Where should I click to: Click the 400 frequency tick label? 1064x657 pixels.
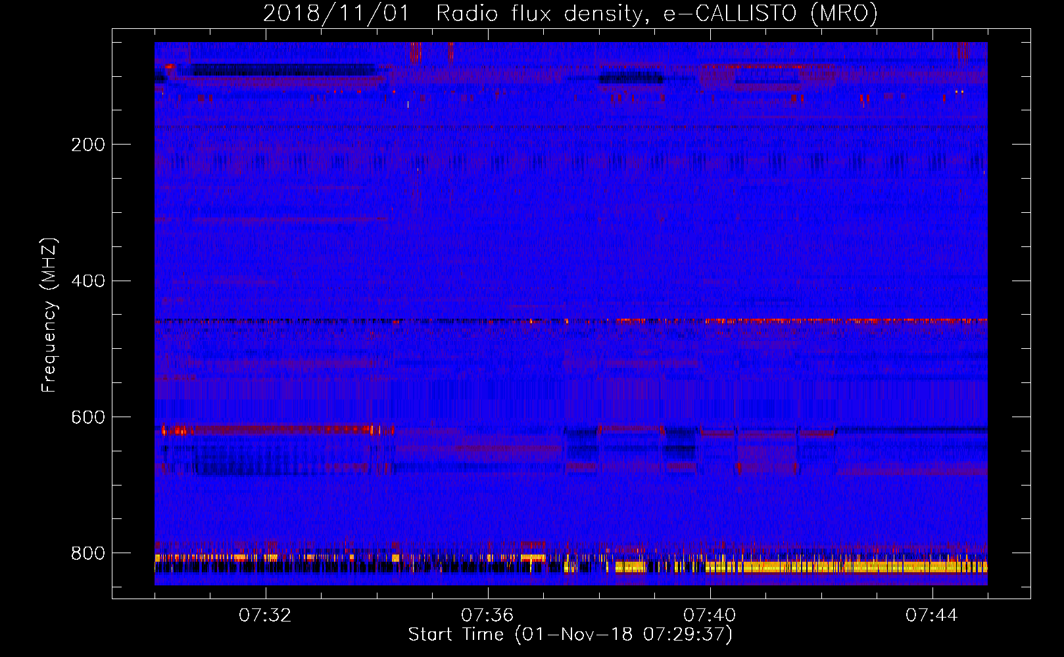click(88, 281)
